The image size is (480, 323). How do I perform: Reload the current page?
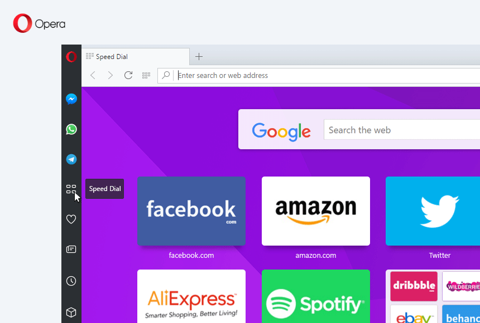point(128,75)
